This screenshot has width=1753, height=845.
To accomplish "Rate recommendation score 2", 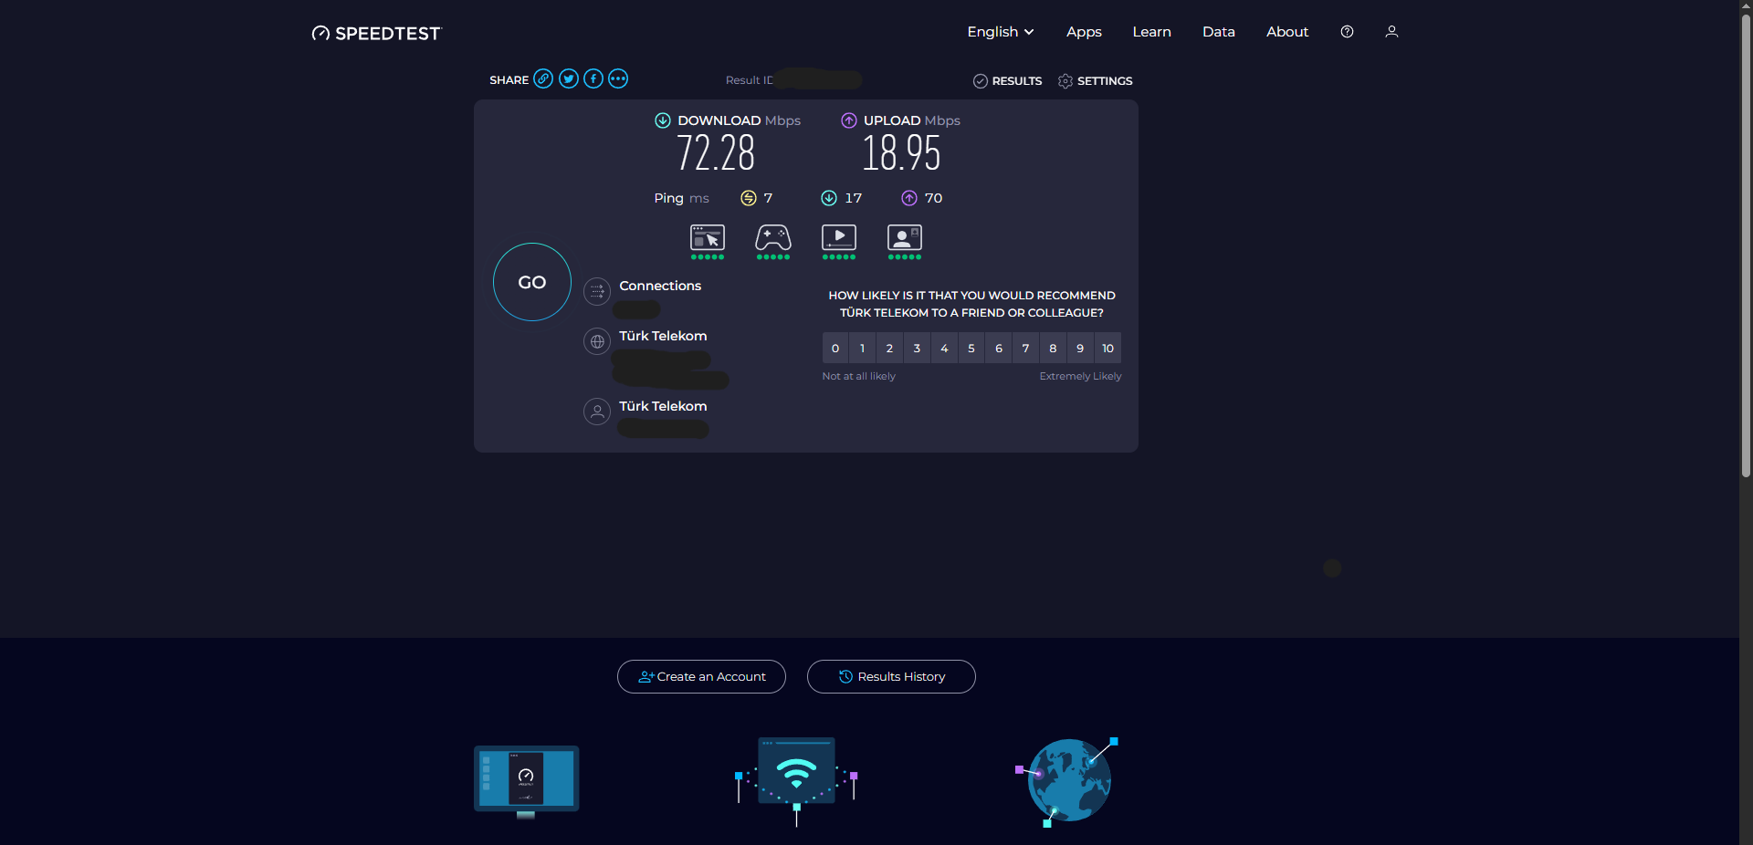I will (889, 348).
